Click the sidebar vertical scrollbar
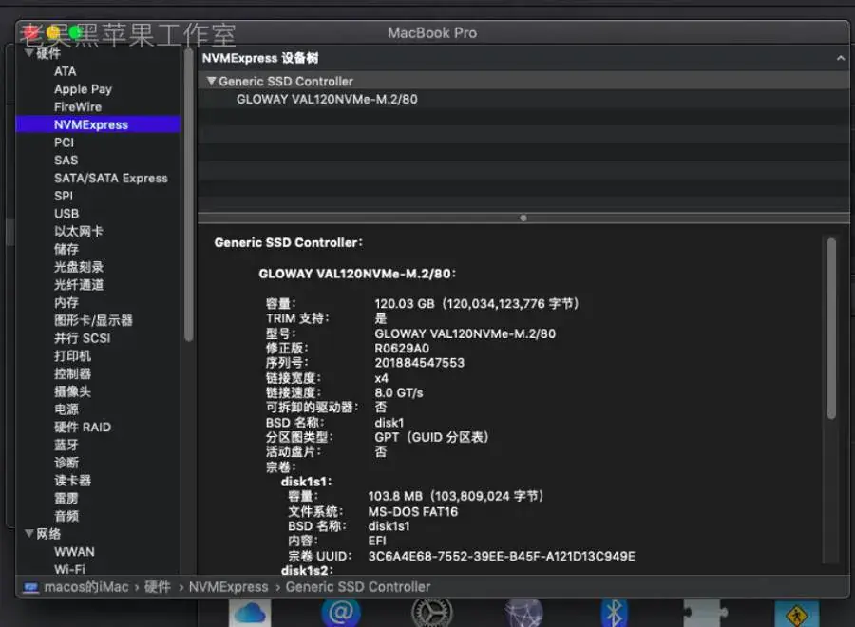 pos(189,197)
